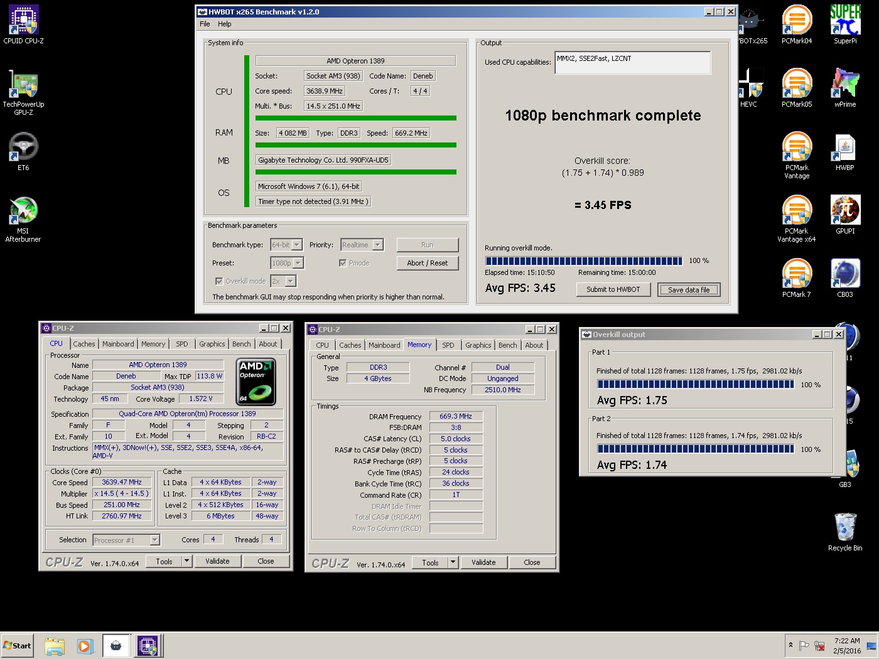879x659 pixels.
Task: Expand Tools dropdown arrow in CPU-Z CPU window
Action: coord(186,561)
